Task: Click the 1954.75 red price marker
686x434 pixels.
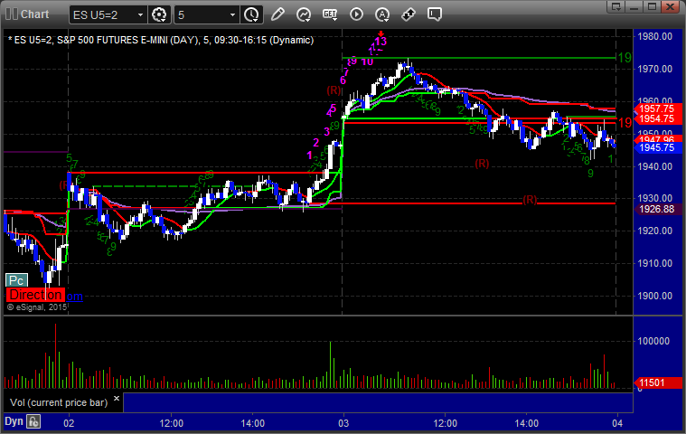Action: click(657, 119)
